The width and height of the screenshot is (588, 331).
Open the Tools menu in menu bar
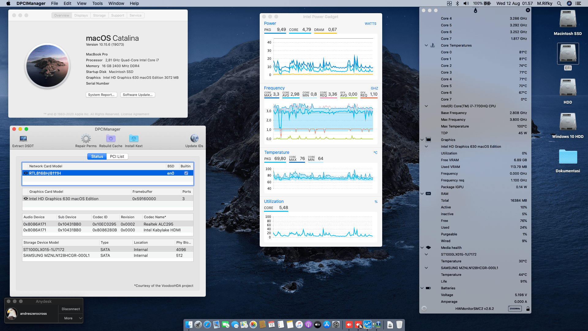click(x=97, y=3)
